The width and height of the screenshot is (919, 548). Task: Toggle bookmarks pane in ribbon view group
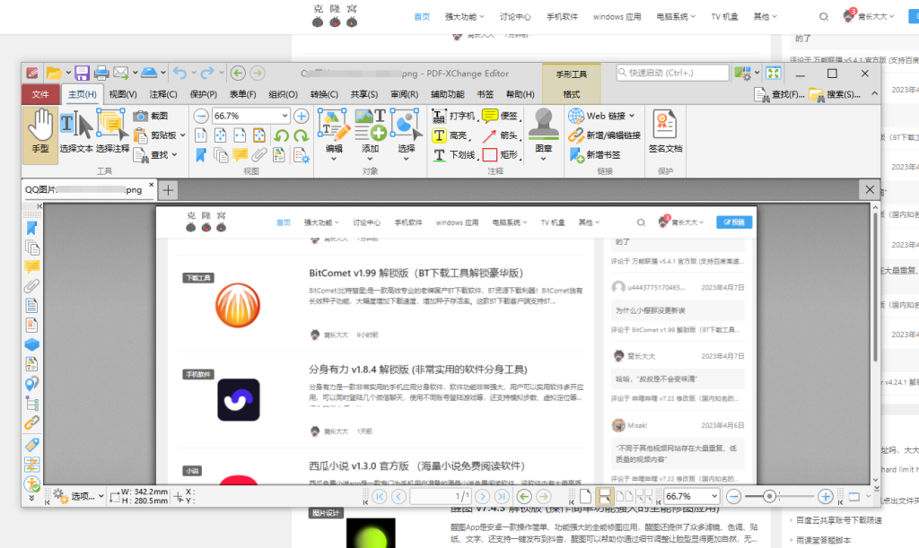201,155
